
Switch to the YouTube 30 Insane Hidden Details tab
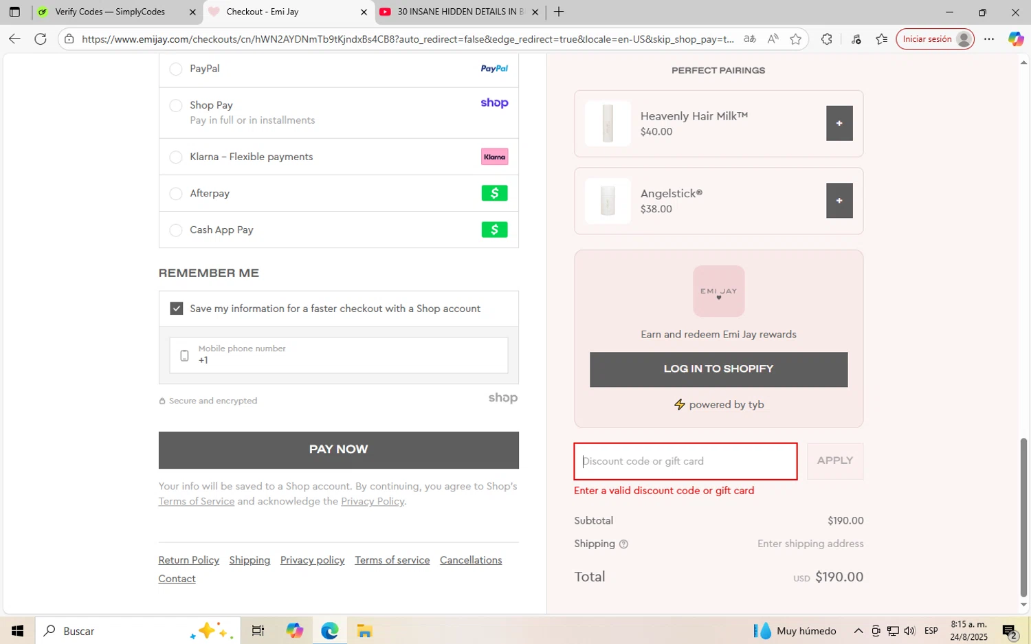click(x=452, y=12)
